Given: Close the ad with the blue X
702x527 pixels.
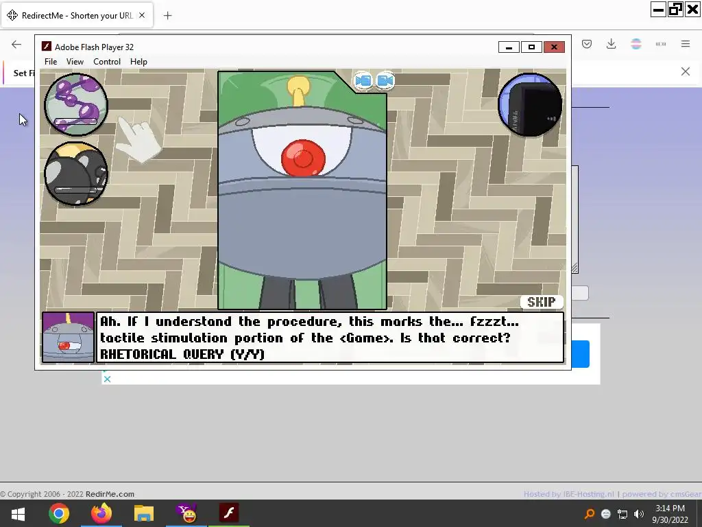Looking at the screenshot, I should tap(107, 379).
